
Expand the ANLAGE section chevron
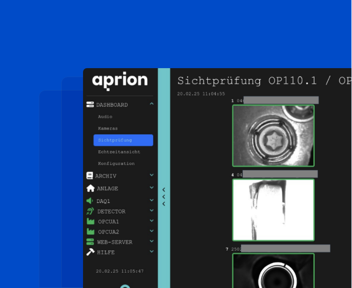[x=152, y=188]
